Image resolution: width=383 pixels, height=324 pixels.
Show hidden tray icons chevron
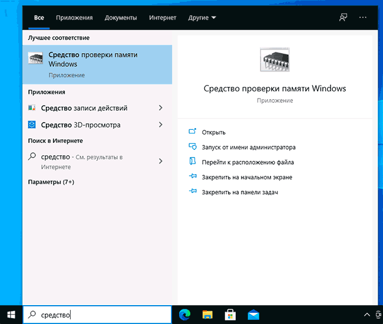click(x=367, y=315)
